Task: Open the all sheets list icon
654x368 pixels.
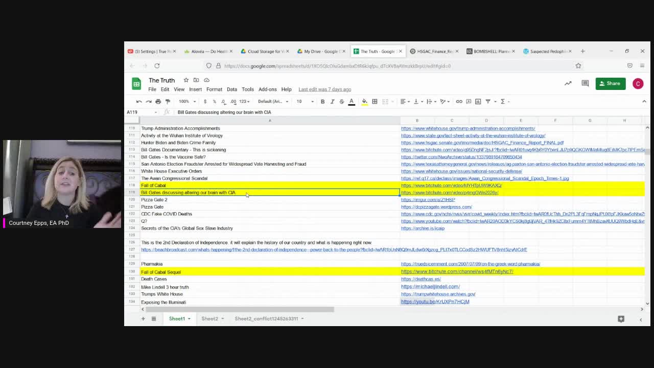Action: coord(153,319)
